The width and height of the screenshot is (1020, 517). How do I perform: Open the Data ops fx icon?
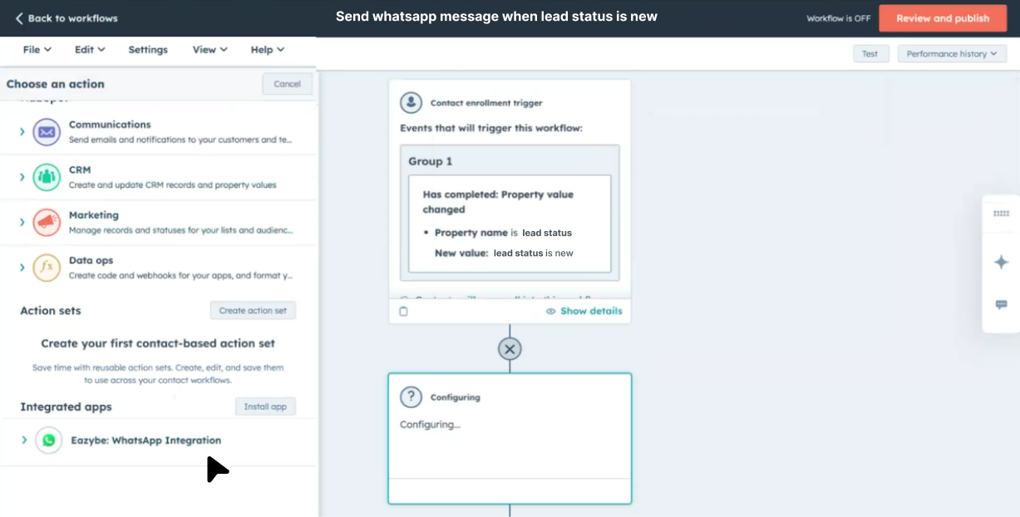(x=46, y=267)
